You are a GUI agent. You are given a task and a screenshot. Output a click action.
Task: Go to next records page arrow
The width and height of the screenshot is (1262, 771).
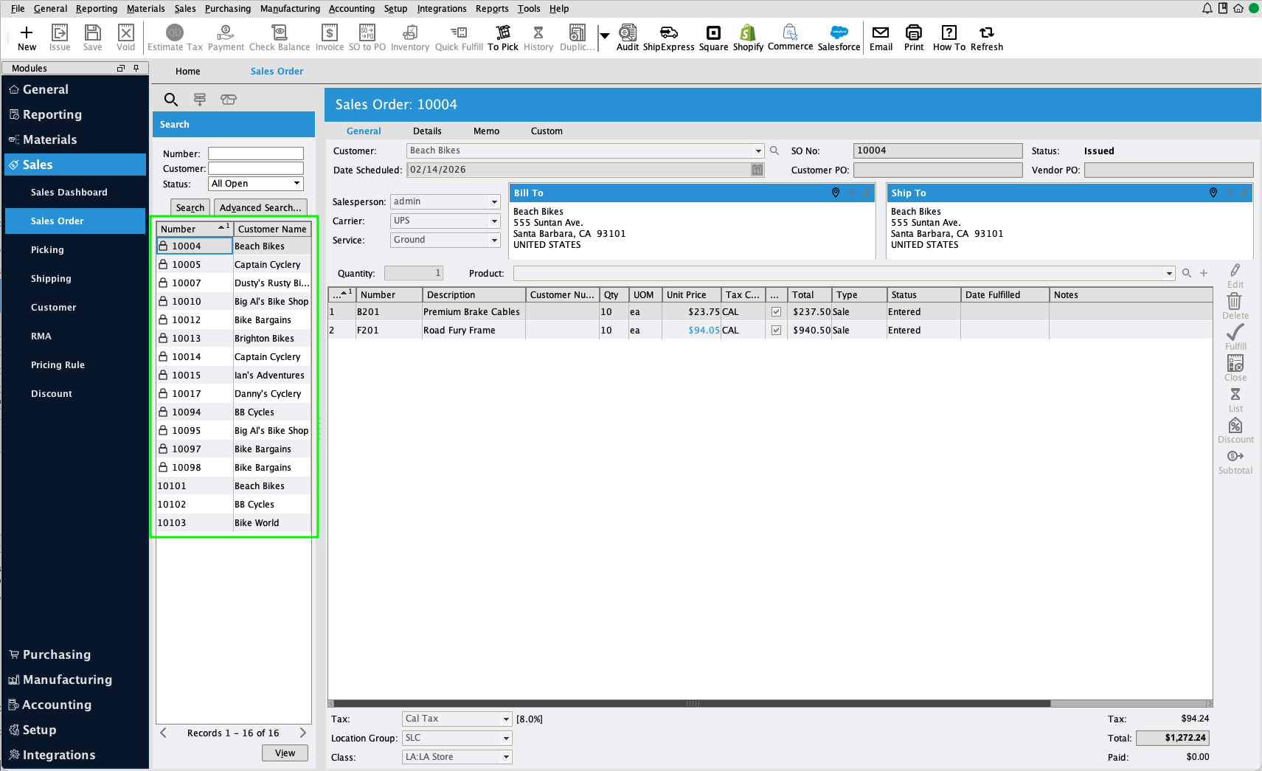point(303,733)
